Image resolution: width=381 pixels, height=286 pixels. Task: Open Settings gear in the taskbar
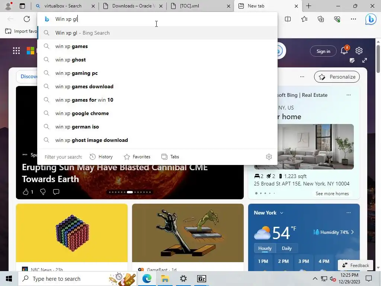click(183, 279)
